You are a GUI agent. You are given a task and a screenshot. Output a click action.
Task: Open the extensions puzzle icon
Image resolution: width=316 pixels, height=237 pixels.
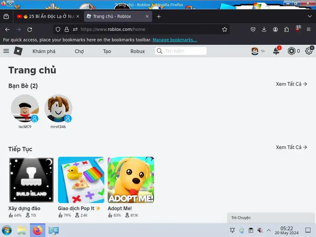click(x=286, y=29)
